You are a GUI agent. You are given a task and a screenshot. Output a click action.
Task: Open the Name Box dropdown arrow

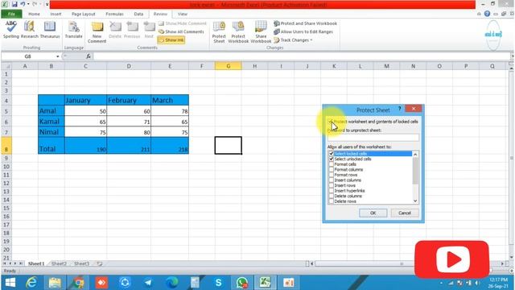(x=58, y=56)
